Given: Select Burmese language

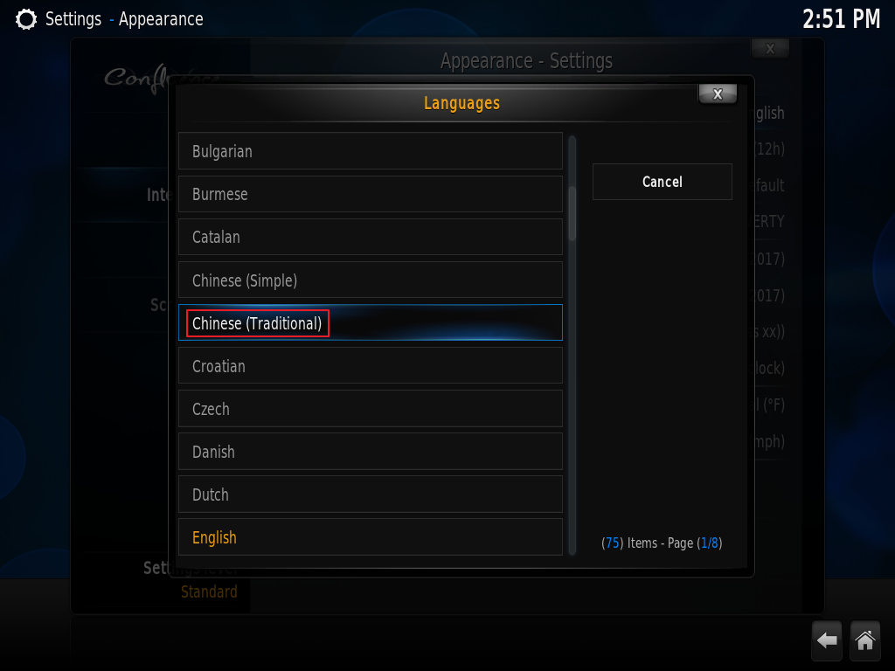Looking at the screenshot, I should [x=371, y=194].
